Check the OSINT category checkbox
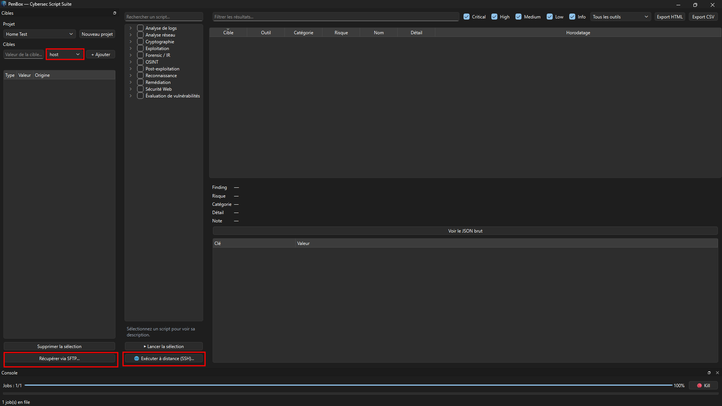The width and height of the screenshot is (722, 406). point(140,62)
